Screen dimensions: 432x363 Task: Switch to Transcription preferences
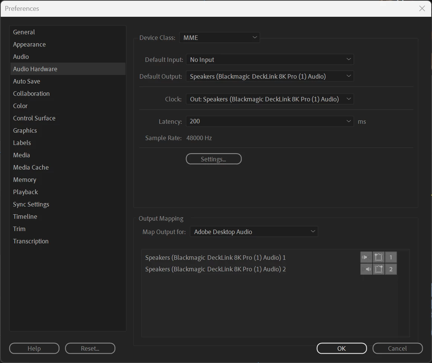[x=68, y=241]
